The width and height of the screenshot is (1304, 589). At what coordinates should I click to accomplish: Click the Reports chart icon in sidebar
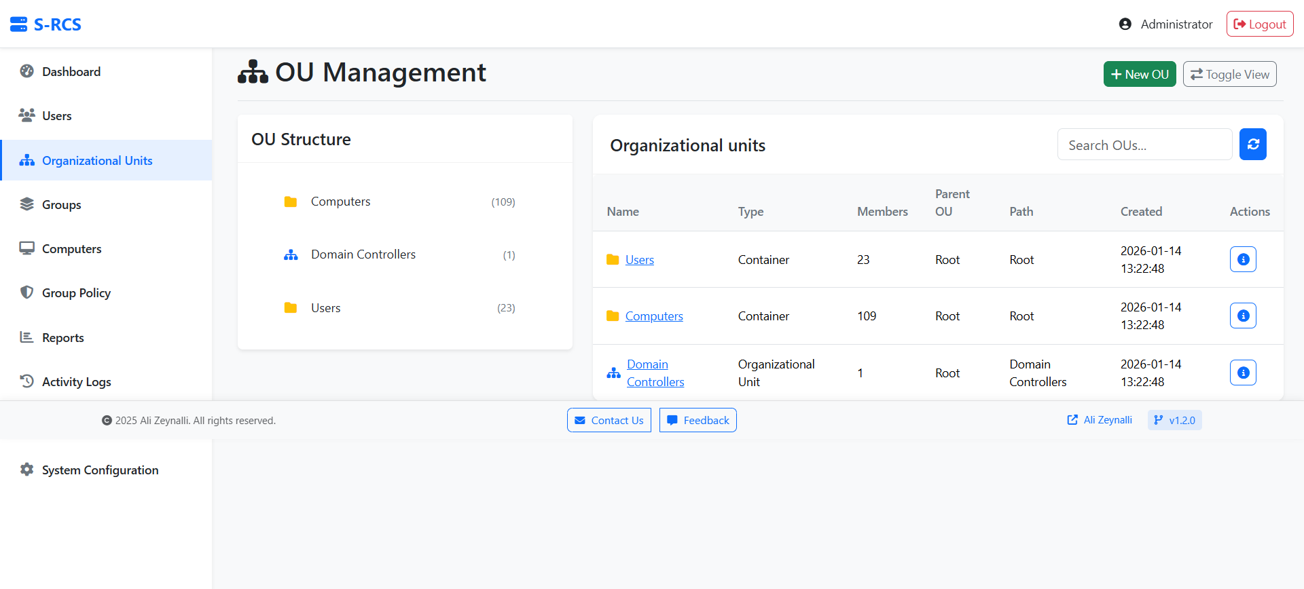pyautogui.click(x=27, y=337)
